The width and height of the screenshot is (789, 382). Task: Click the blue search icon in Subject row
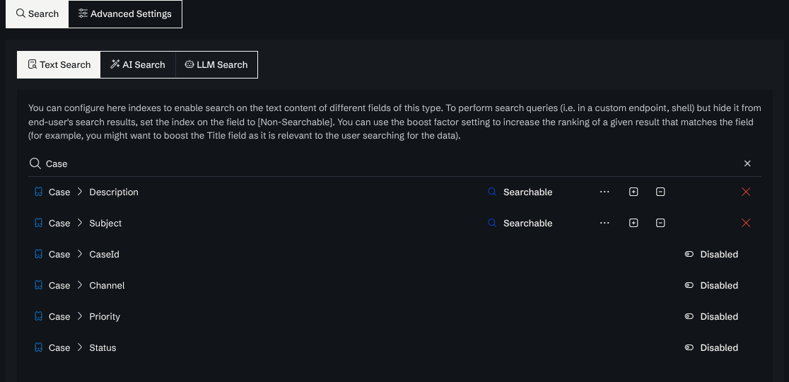(492, 223)
